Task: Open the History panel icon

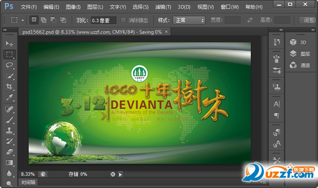Action: (277, 42)
